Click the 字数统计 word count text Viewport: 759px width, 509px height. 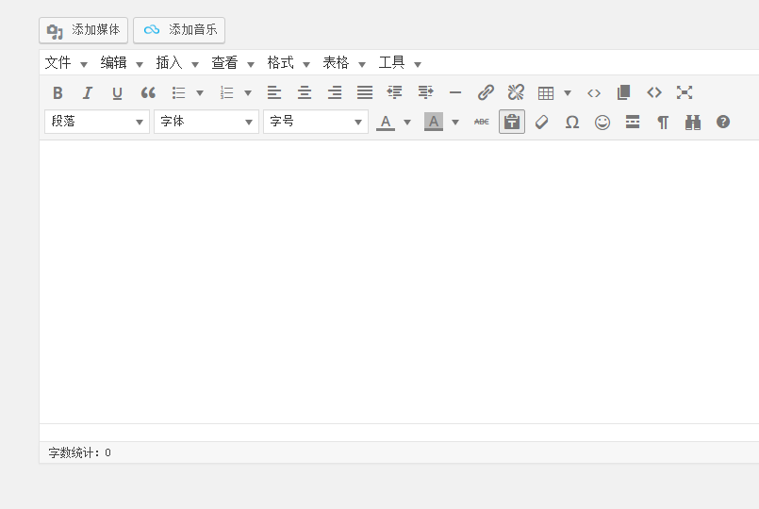[x=79, y=452]
